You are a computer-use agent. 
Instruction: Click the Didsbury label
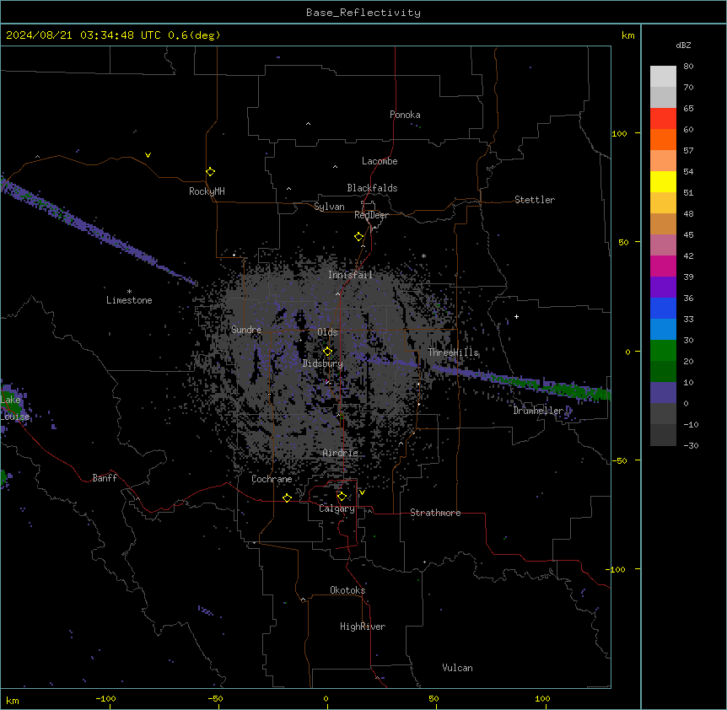323,363
